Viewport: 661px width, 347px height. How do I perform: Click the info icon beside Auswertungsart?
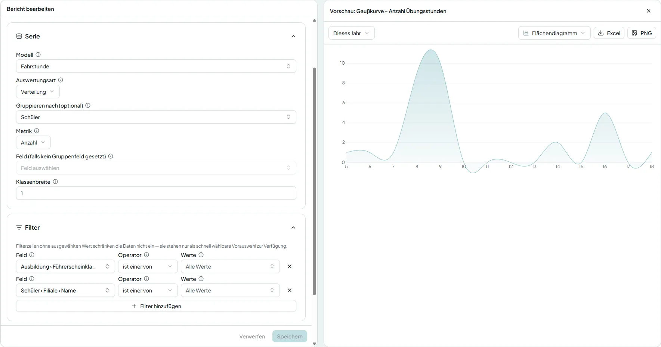(61, 80)
